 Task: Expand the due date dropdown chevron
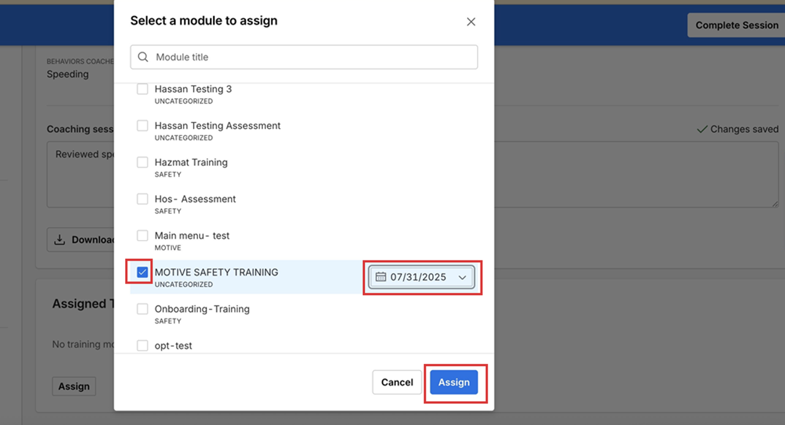[462, 277]
